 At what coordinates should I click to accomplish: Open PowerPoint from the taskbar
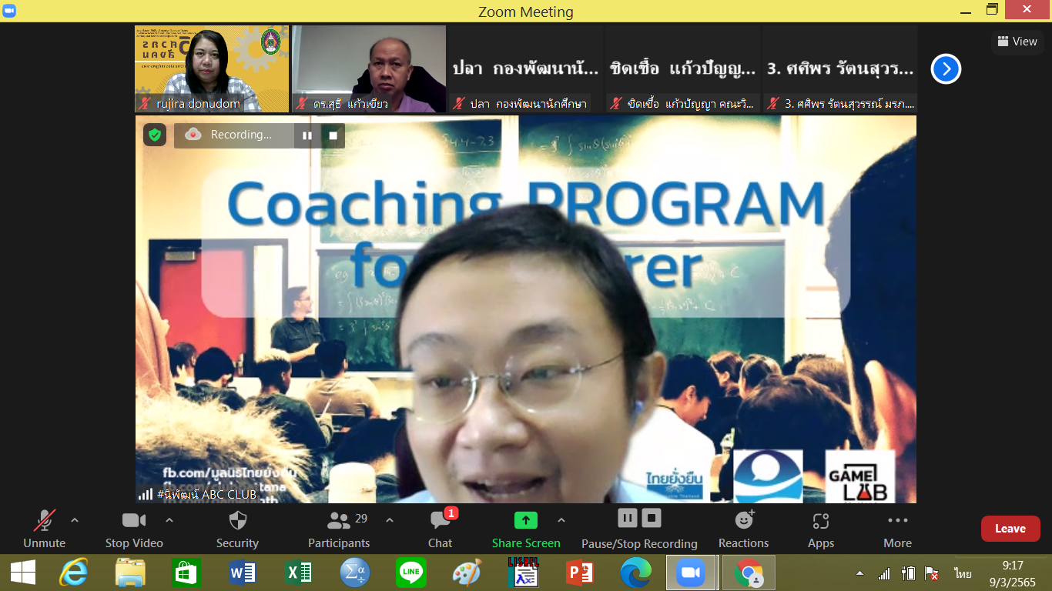tap(579, 573)
